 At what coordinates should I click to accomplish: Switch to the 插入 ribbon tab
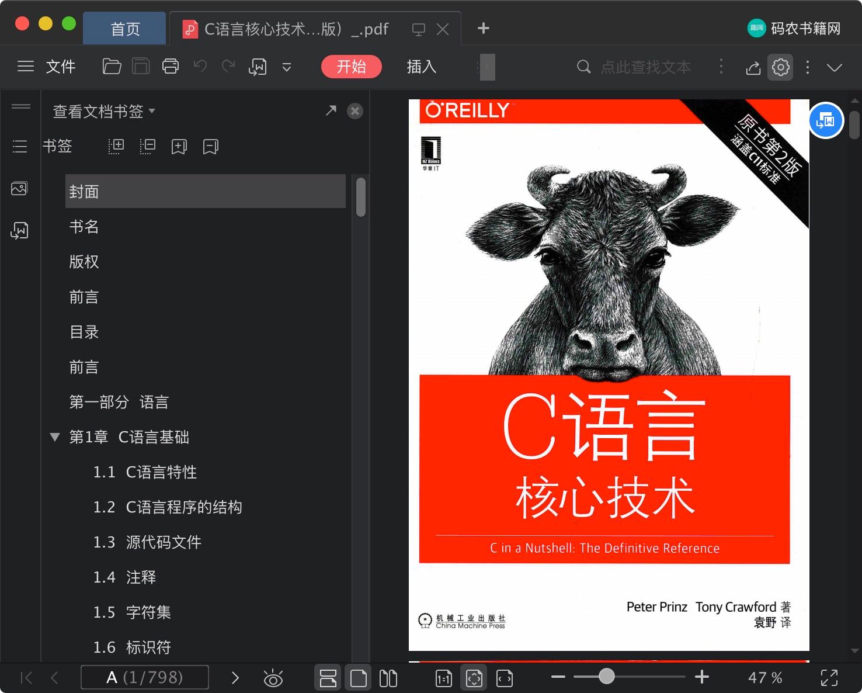pyautogui.click(x=422, y=67)
